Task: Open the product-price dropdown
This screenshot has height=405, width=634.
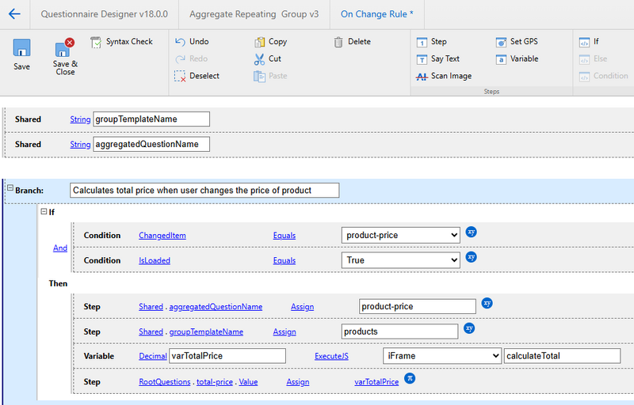Action: [401, 236]
